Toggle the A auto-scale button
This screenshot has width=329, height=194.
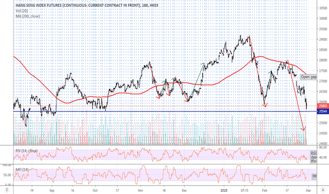323,190
